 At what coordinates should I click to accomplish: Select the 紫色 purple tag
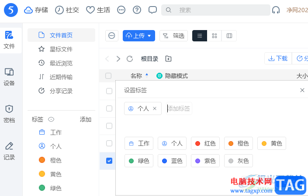pyautogui.click(x=205, y=161)
